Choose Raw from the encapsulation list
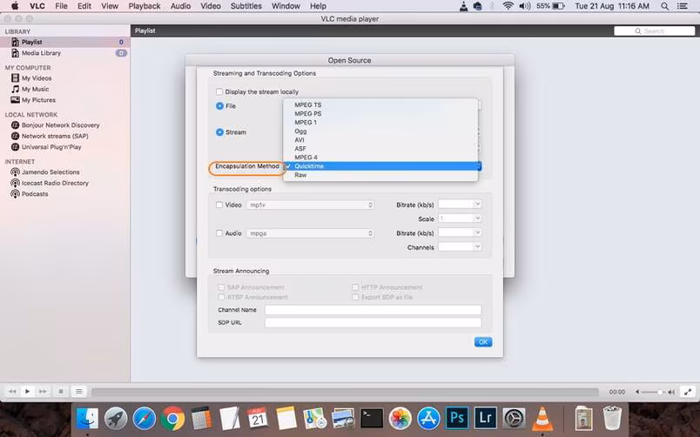Viewport: 700px width, 437px height. 380,175
